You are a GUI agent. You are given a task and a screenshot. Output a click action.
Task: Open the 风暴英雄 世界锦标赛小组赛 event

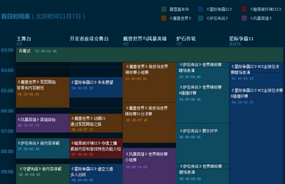pyautogui.click(x=149, y=166)
